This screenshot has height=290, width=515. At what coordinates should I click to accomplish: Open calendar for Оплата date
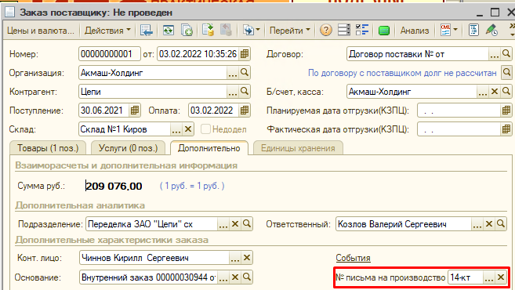tap(245, 111)
